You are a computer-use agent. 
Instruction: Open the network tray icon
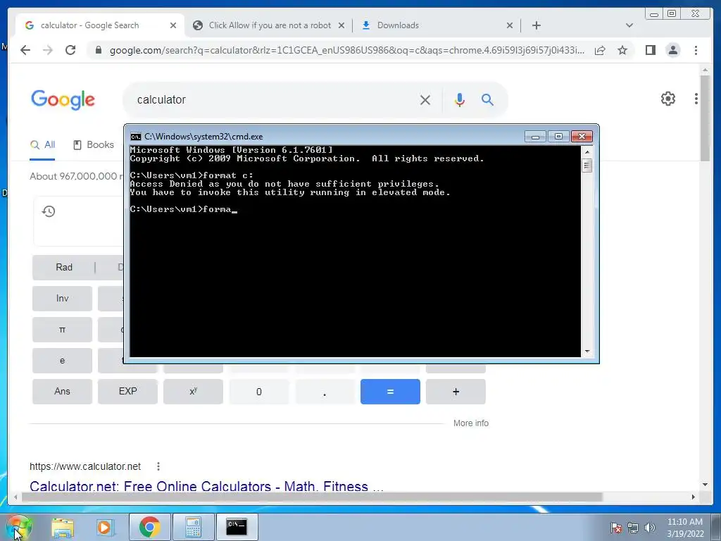[x=633, y=528]
